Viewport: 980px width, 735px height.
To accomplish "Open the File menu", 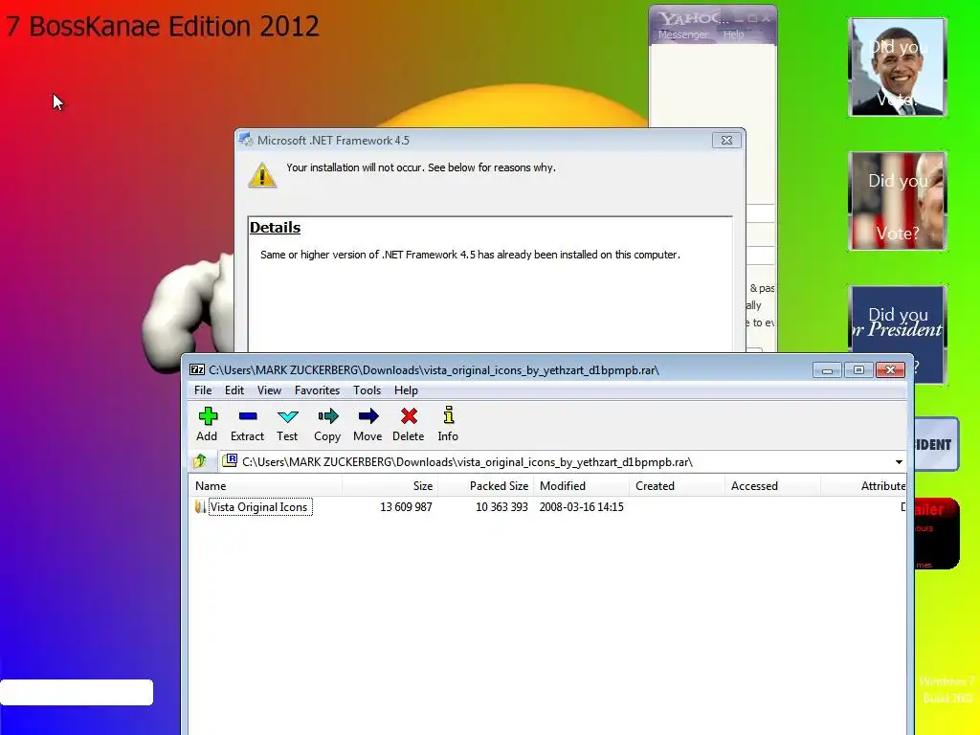I will [x=203, y=390].
